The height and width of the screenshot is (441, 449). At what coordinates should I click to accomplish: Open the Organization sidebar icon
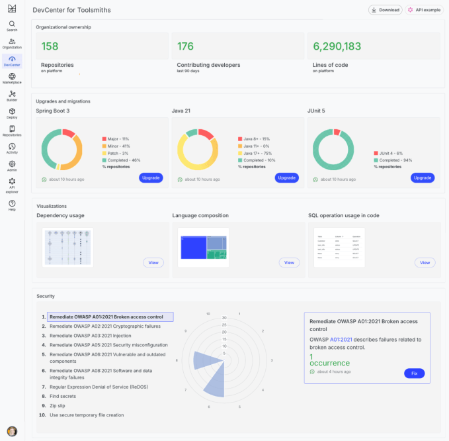click(12, 43)
